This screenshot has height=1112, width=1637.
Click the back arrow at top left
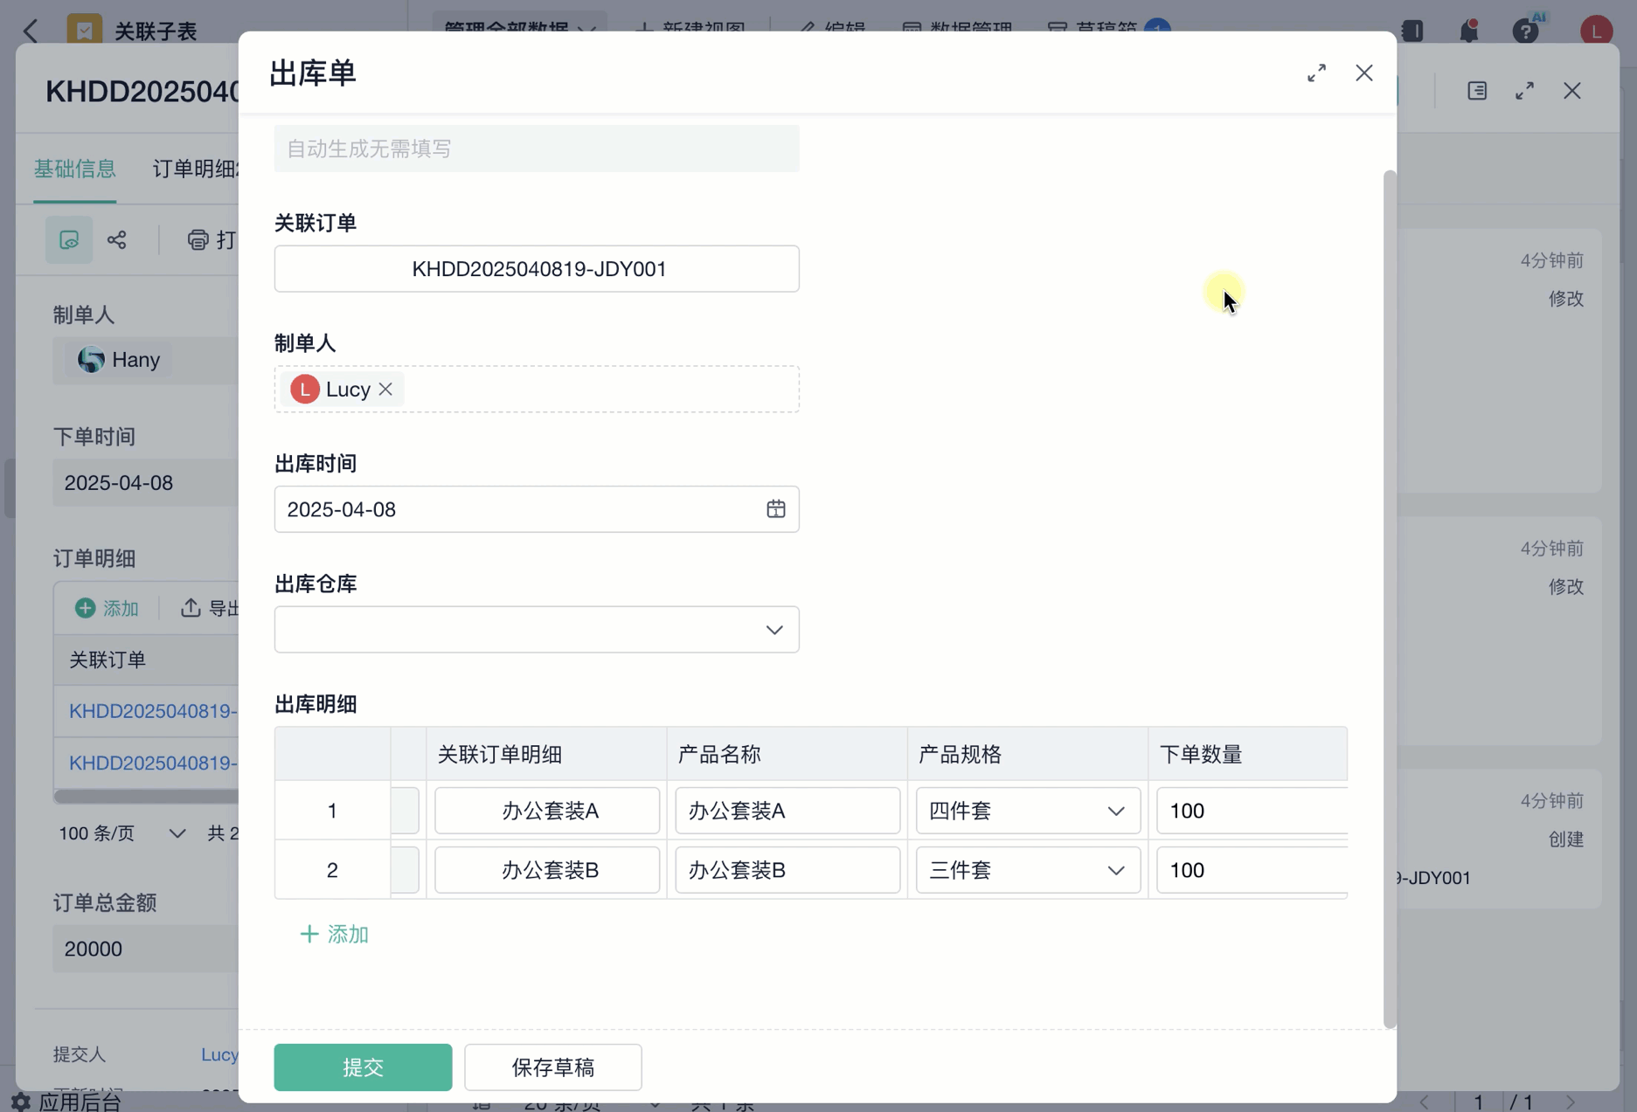click(31, 31)
